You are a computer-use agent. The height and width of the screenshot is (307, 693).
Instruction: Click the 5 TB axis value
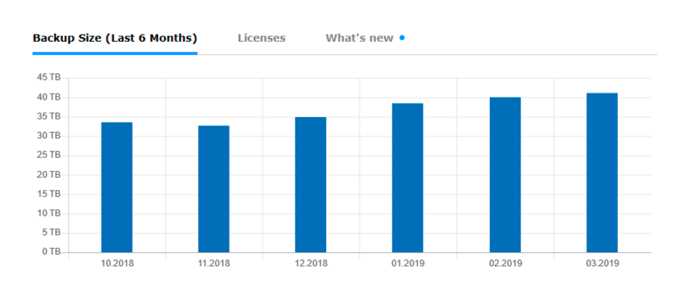50,233
